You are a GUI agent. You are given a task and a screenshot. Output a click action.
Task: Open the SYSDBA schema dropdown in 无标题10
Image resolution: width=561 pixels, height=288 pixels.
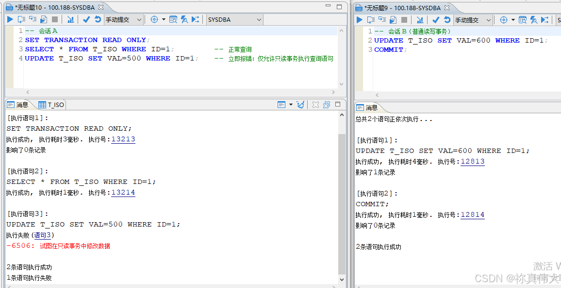coord(235,20)
